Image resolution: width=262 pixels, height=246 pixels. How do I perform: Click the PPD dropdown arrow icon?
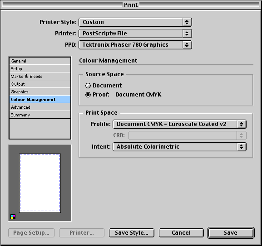[x=187, y=45]
